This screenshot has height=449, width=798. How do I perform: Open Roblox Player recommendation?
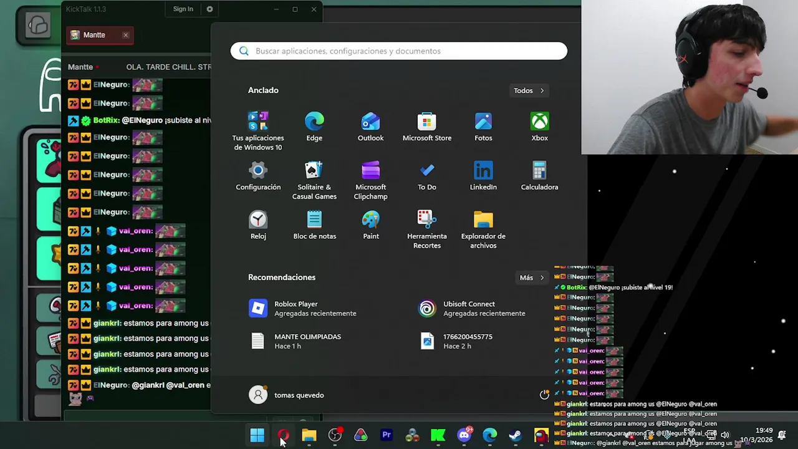[x=303, y=309]
